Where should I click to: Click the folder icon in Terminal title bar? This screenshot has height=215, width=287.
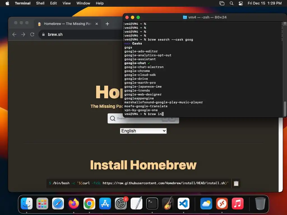[185, 17]
